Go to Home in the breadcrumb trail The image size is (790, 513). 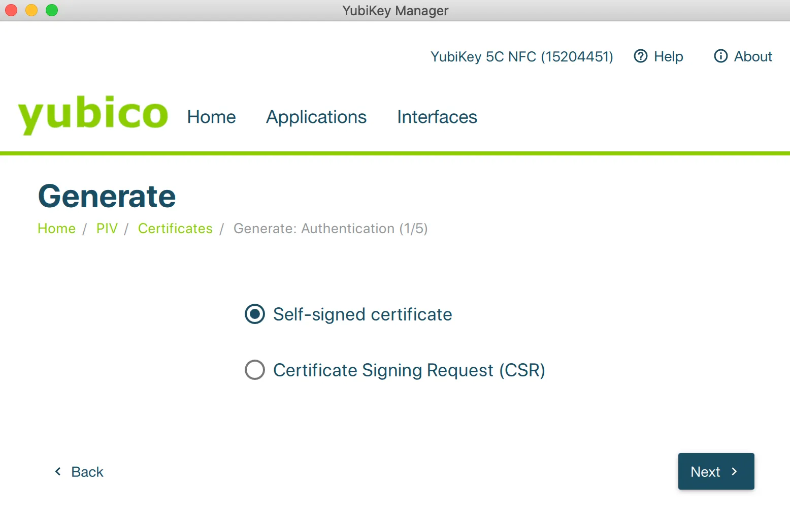pyautogui.click(x=56, y=229)
